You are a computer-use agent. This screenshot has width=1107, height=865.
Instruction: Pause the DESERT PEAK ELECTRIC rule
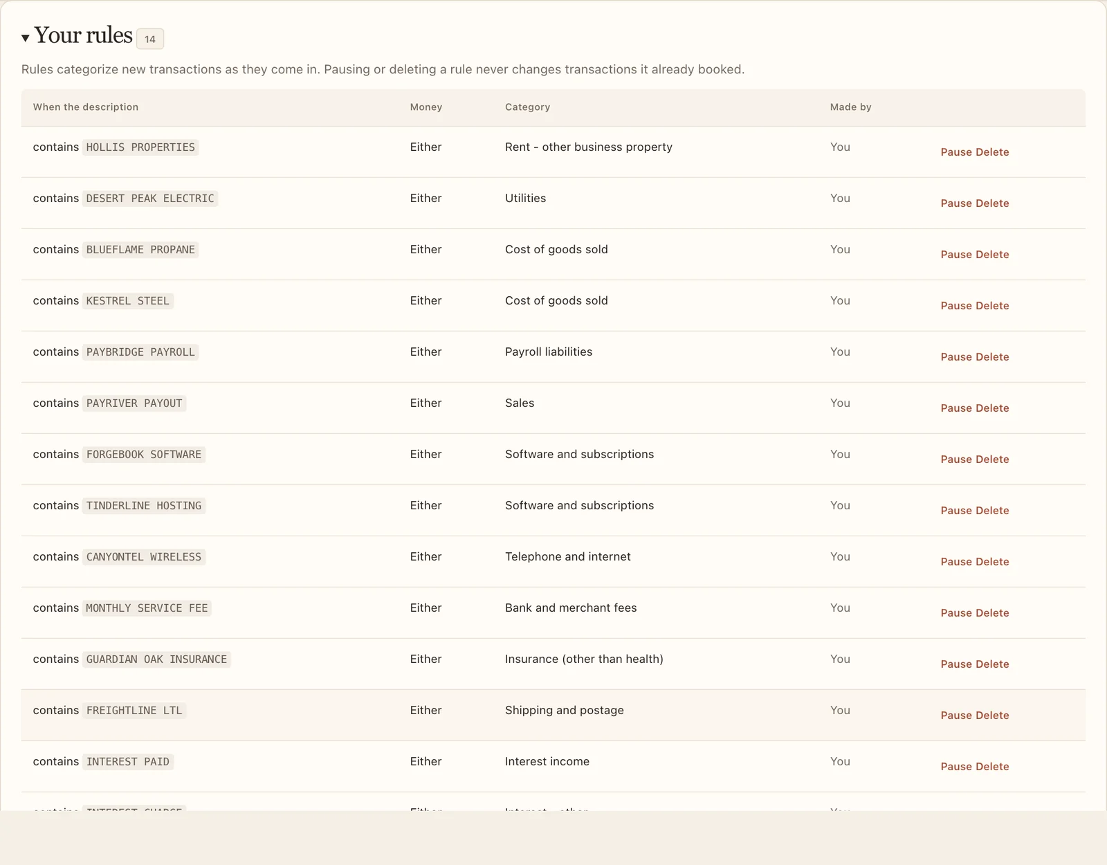(x=956, y=203)
